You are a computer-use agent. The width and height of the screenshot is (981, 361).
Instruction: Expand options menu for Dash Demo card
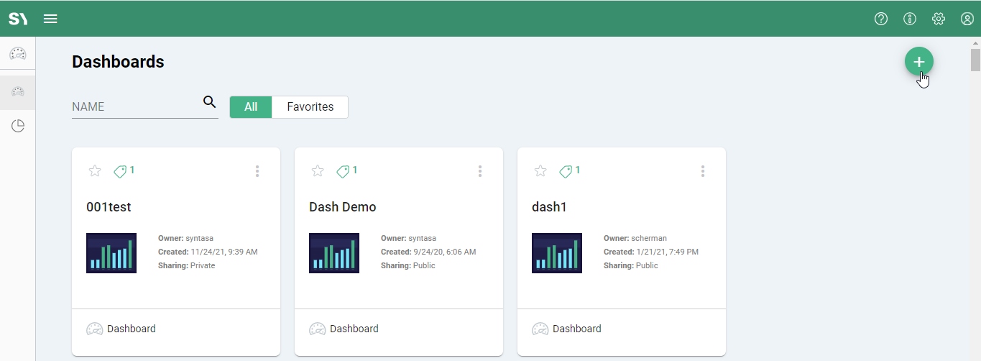point(480,171)
